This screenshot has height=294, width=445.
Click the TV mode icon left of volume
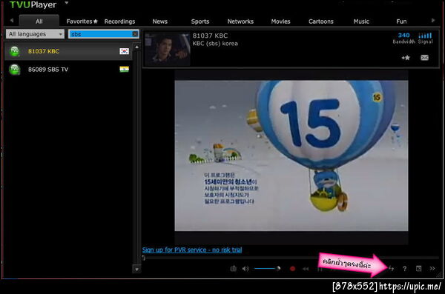click(x=234, y=268)
